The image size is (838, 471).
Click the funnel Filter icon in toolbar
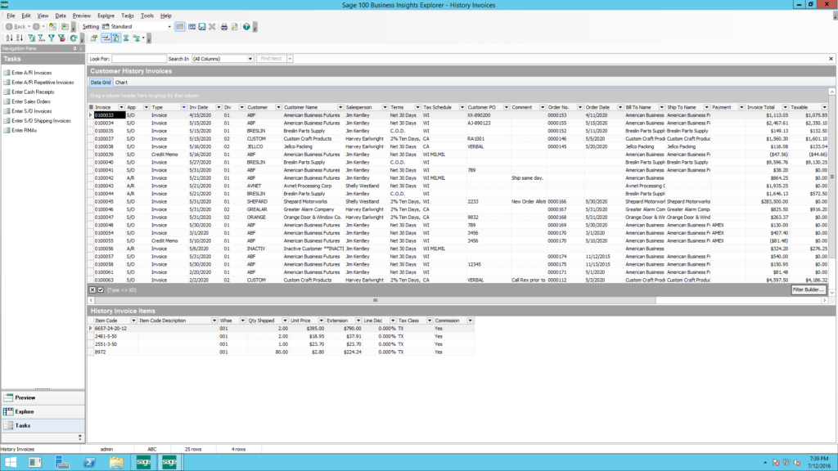point(52,38)
